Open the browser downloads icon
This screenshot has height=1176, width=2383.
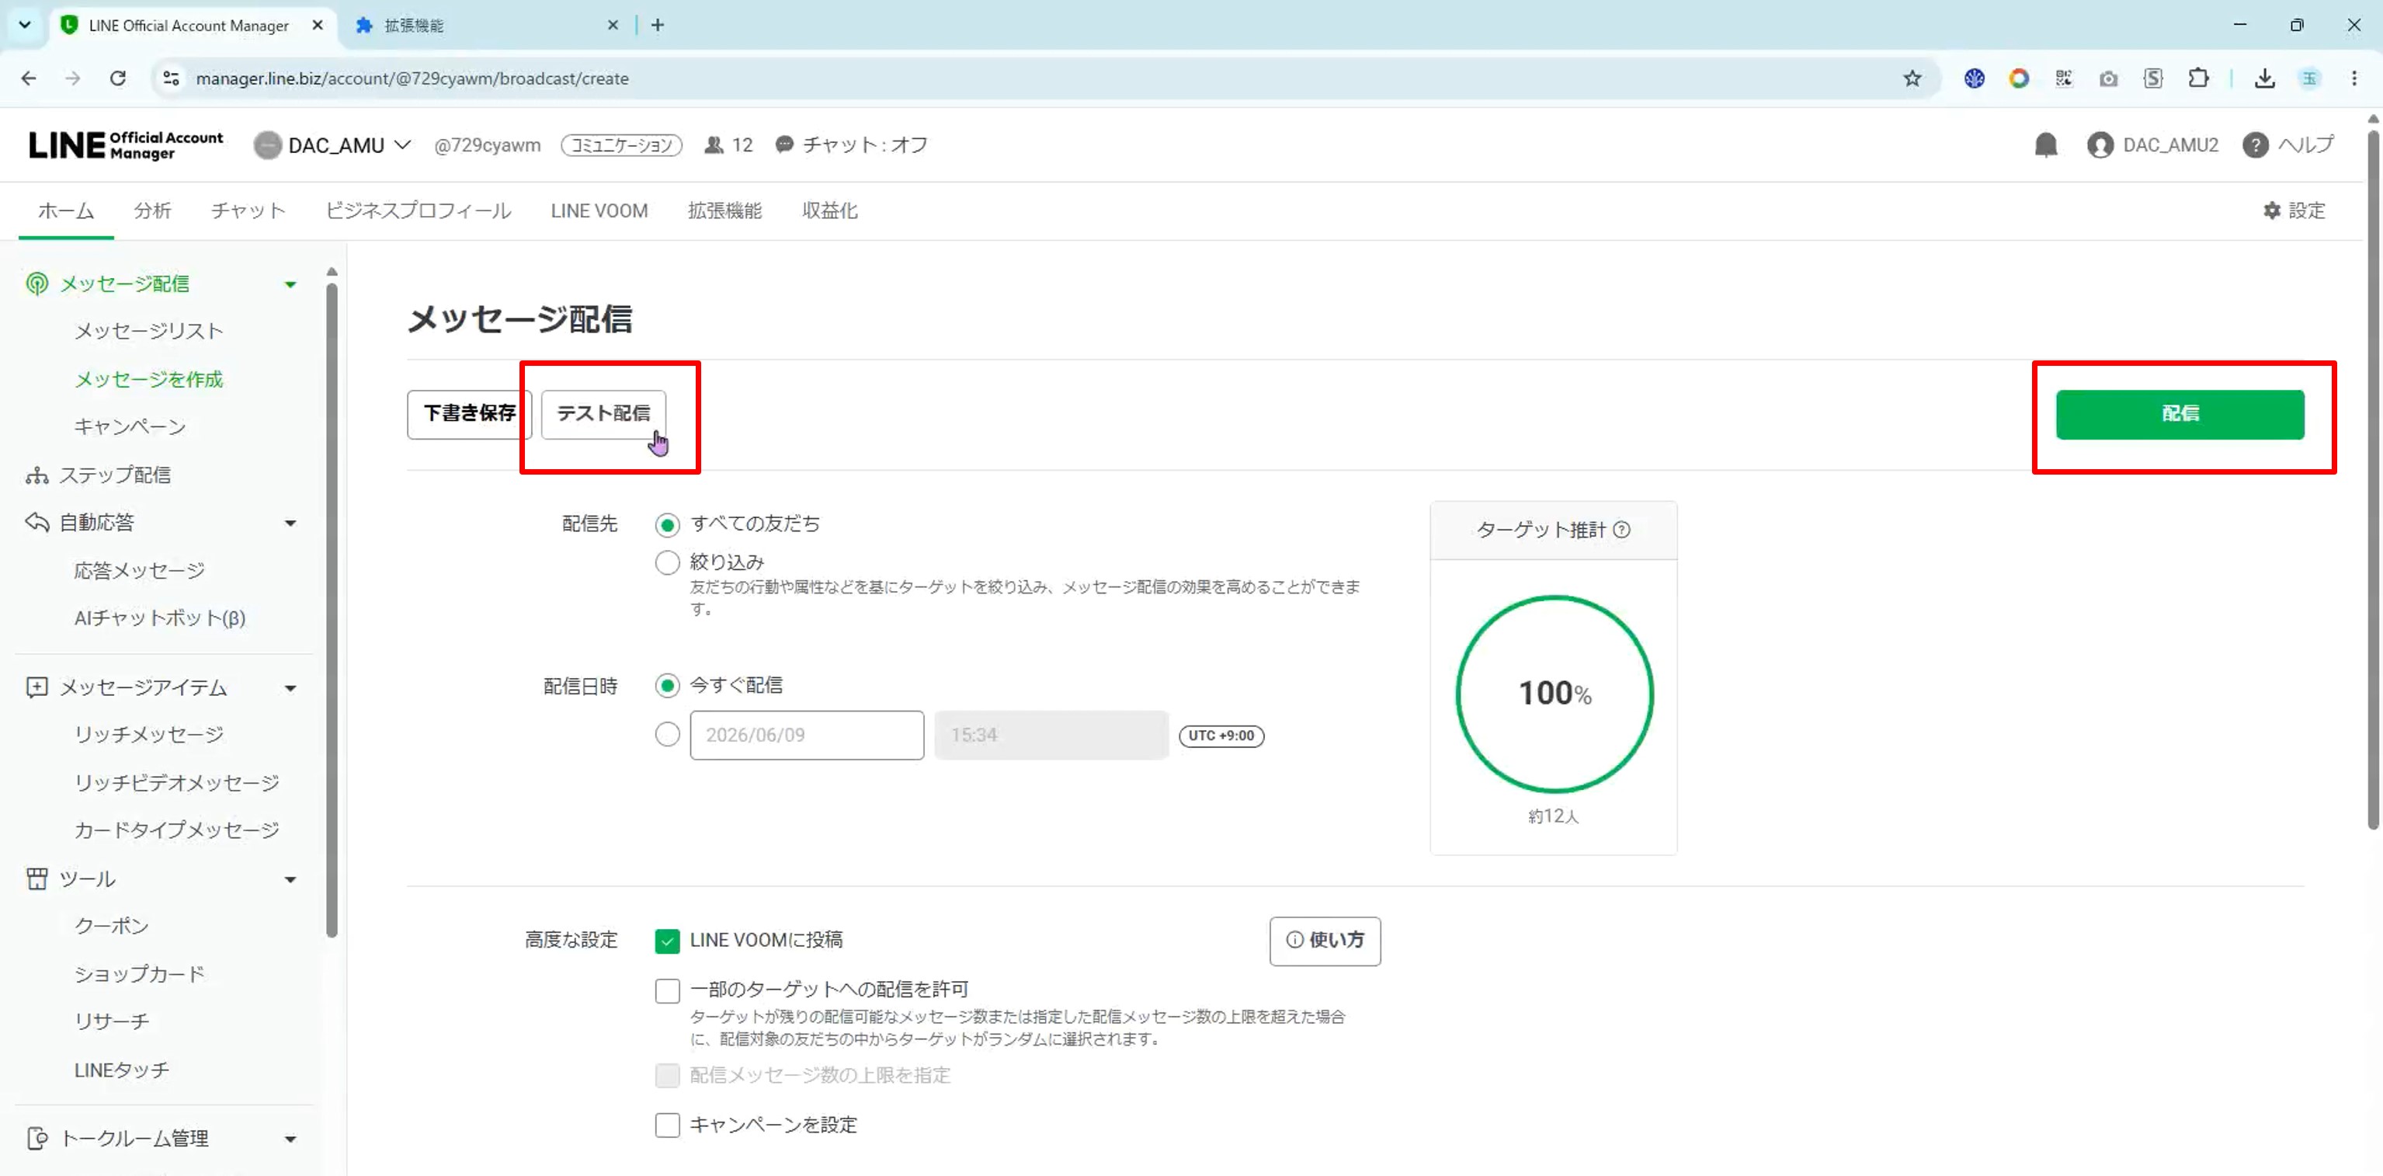(x=2265, y=78)
